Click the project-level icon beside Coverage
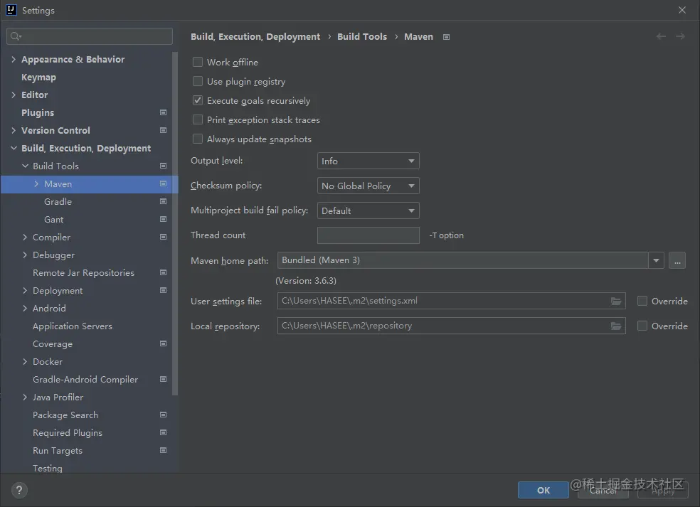 tap(163, 343)
